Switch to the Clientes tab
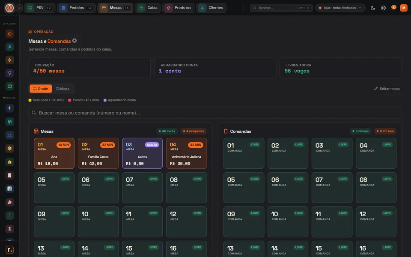The width and height of the screenshot is (411, 257). click(211, 8)
